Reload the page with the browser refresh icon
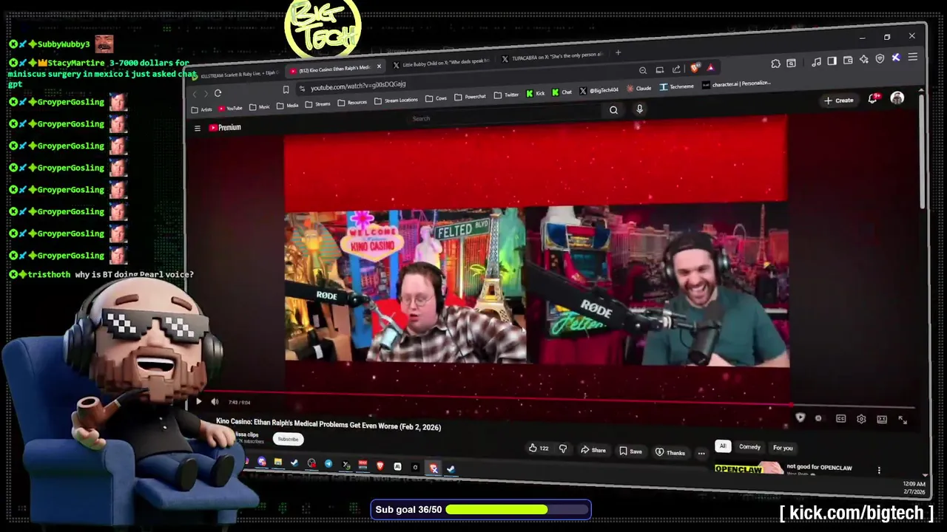Viewport: 947px width, 532px height. [x=218, y=93]
